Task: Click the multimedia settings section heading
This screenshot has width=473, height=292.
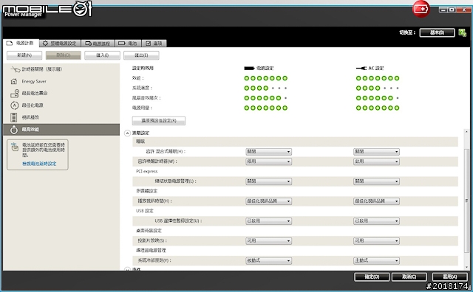Action: [146, 191]
